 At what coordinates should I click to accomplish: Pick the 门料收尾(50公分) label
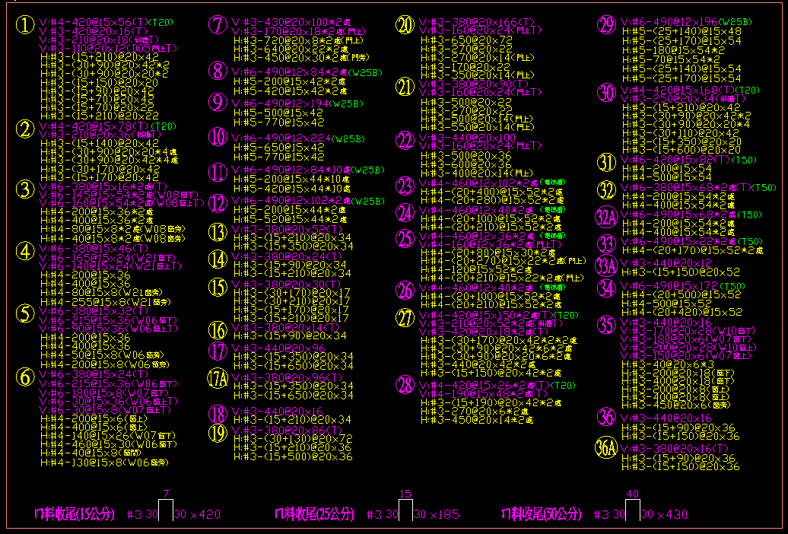[541, 514]
